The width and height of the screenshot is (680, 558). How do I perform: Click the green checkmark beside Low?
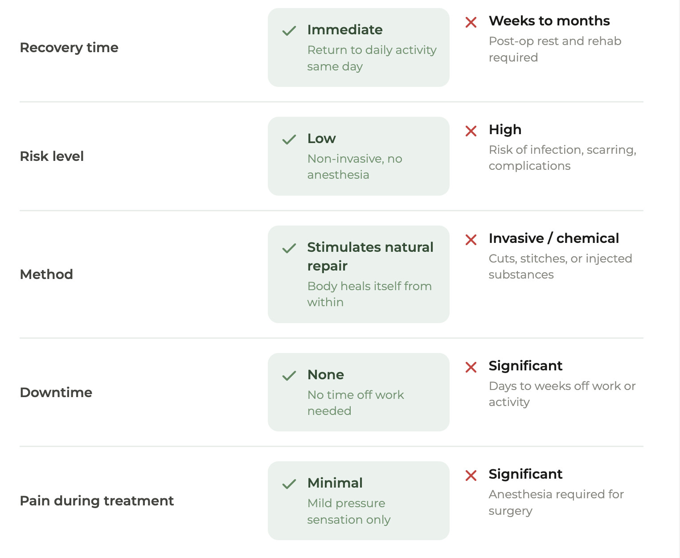click(x=289, y=139)
